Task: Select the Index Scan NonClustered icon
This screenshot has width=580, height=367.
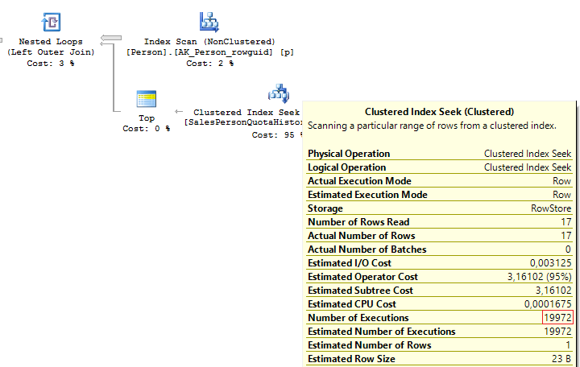Action: [209, 23]
